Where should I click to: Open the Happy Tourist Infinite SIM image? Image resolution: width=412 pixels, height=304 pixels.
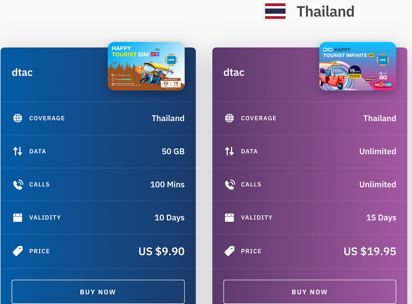[358, 66]
